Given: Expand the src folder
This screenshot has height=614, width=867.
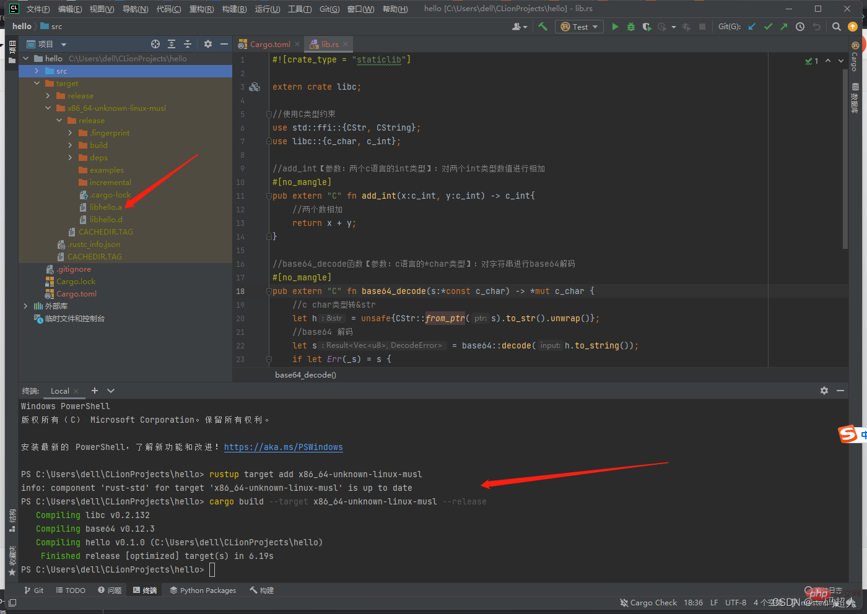Looking at the screenshot, I should 37,71.
